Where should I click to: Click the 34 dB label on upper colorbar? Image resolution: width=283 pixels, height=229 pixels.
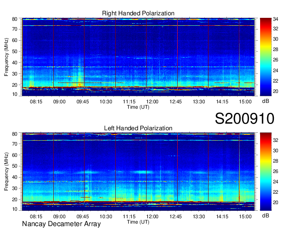tap(276, 19)
